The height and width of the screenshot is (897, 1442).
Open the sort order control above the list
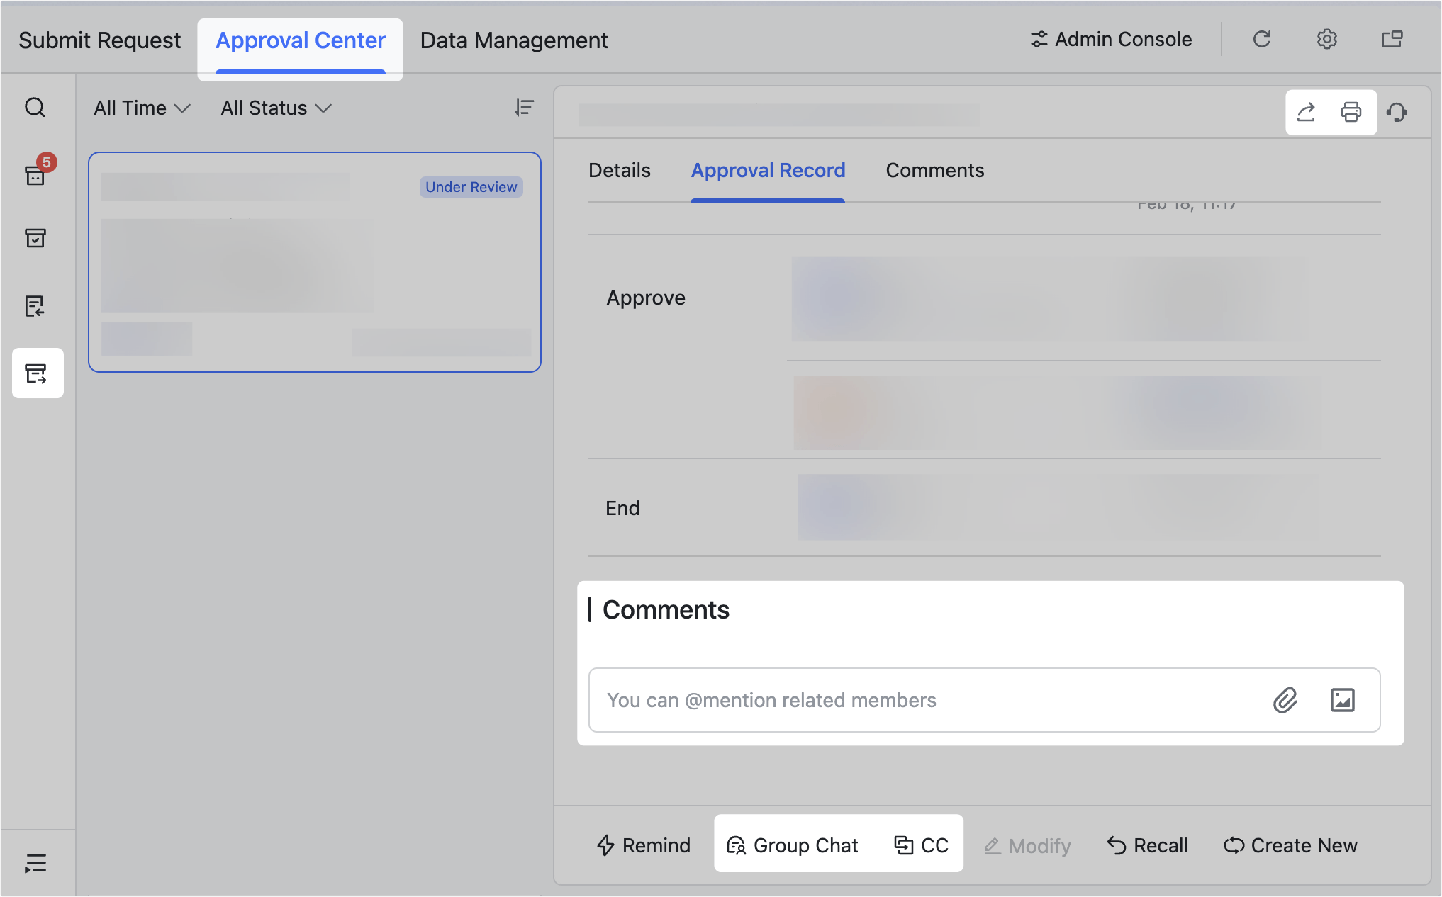coord(524,108)
